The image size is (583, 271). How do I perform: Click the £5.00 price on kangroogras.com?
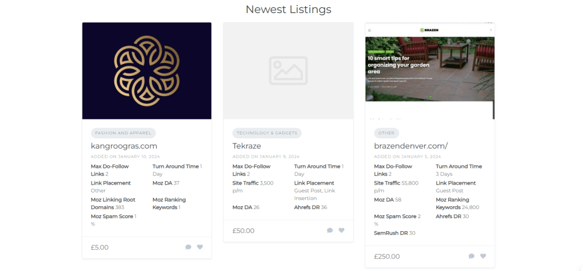click(100, 247)
